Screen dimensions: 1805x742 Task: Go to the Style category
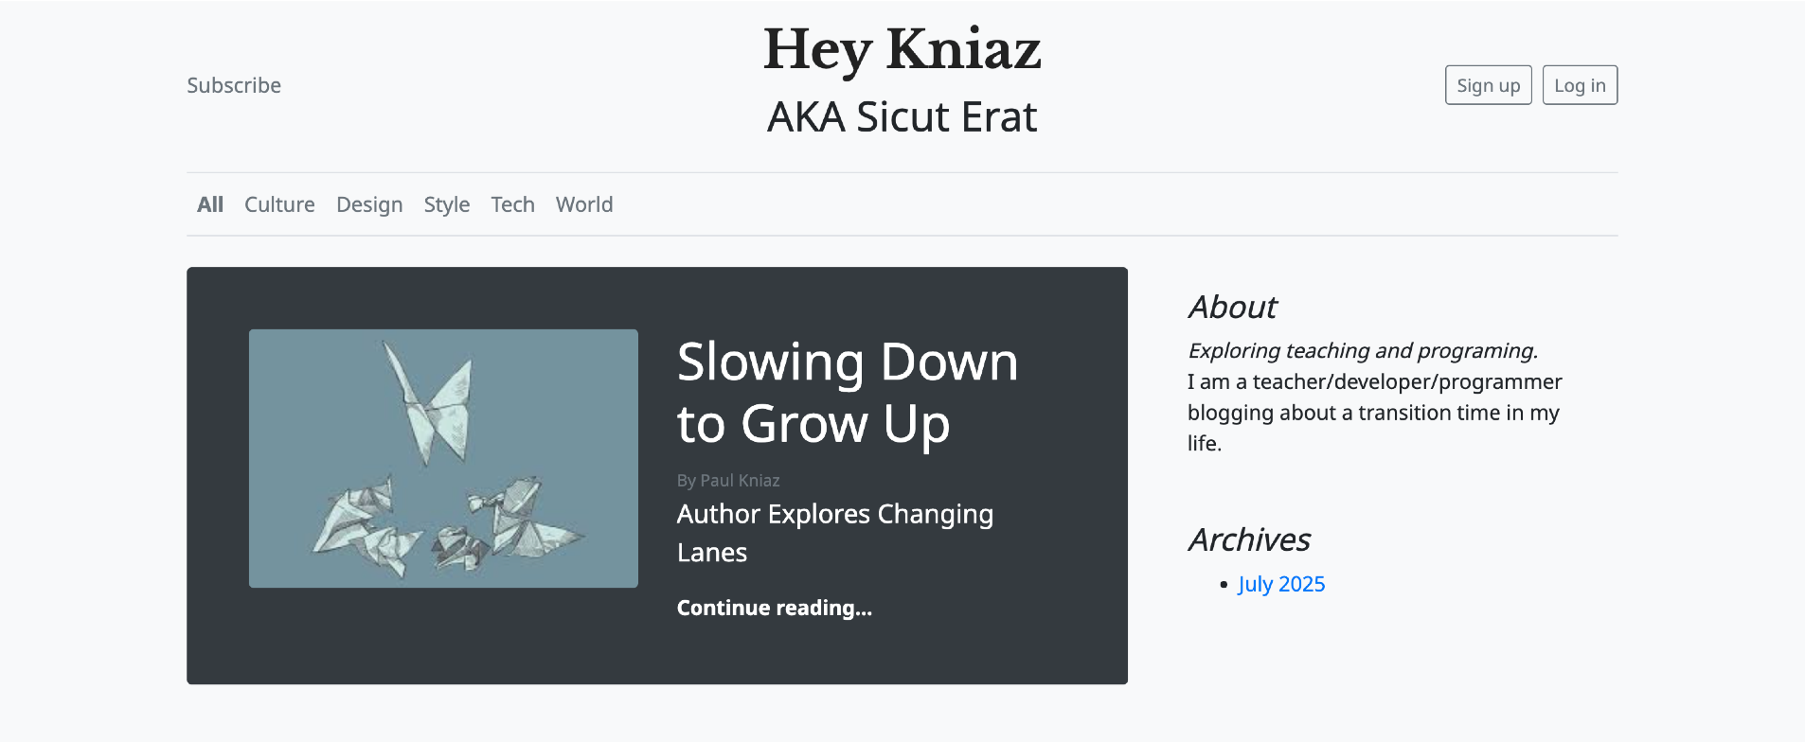coord(447,204)
